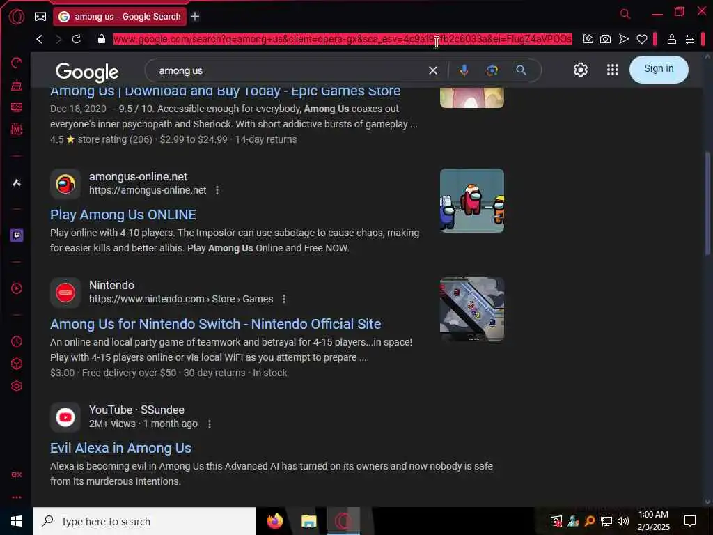Viewport: 713px width, 535px height.
Task: Open the Opera menu logo button
Action: coord(17,17)
